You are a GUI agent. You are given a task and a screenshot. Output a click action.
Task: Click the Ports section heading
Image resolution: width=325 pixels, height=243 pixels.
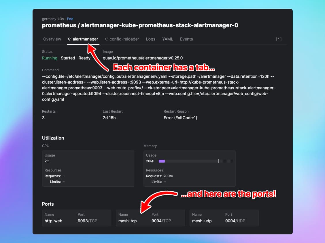48,204
